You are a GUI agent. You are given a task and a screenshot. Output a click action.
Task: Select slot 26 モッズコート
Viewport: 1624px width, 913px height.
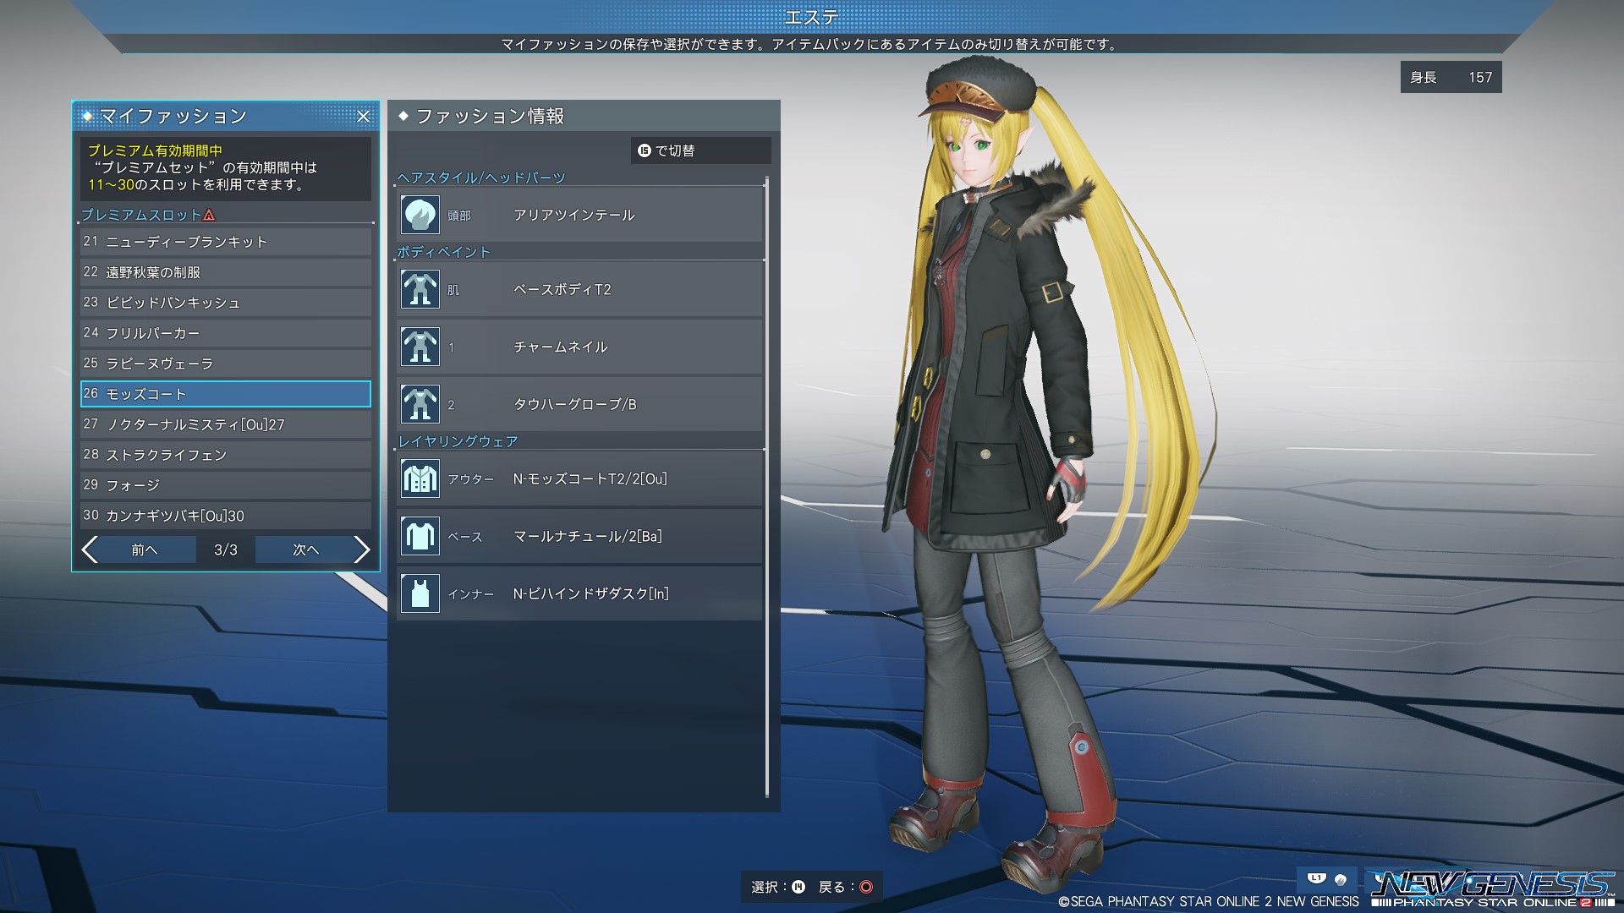[226, 394]
